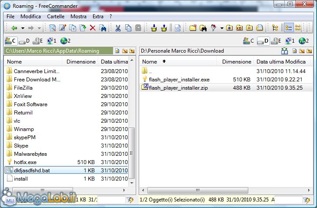Select drive D in left panel
317x208 pixels.
(x=24, y=41)
